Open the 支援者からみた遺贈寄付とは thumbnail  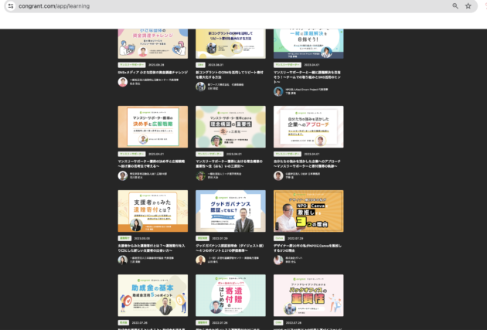153,211
